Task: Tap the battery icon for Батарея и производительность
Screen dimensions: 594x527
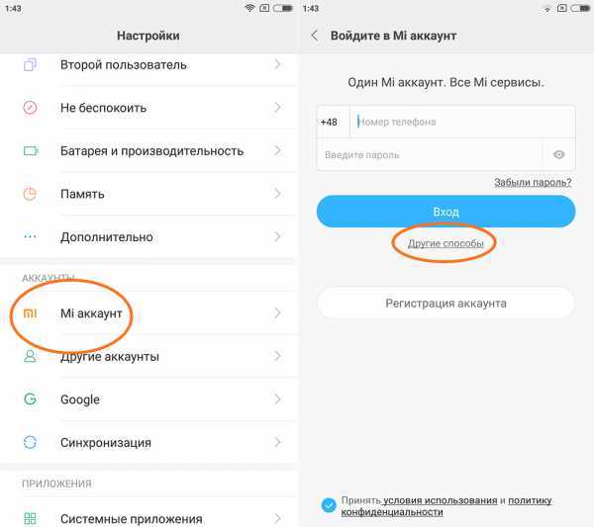Action: pos(31,151)
